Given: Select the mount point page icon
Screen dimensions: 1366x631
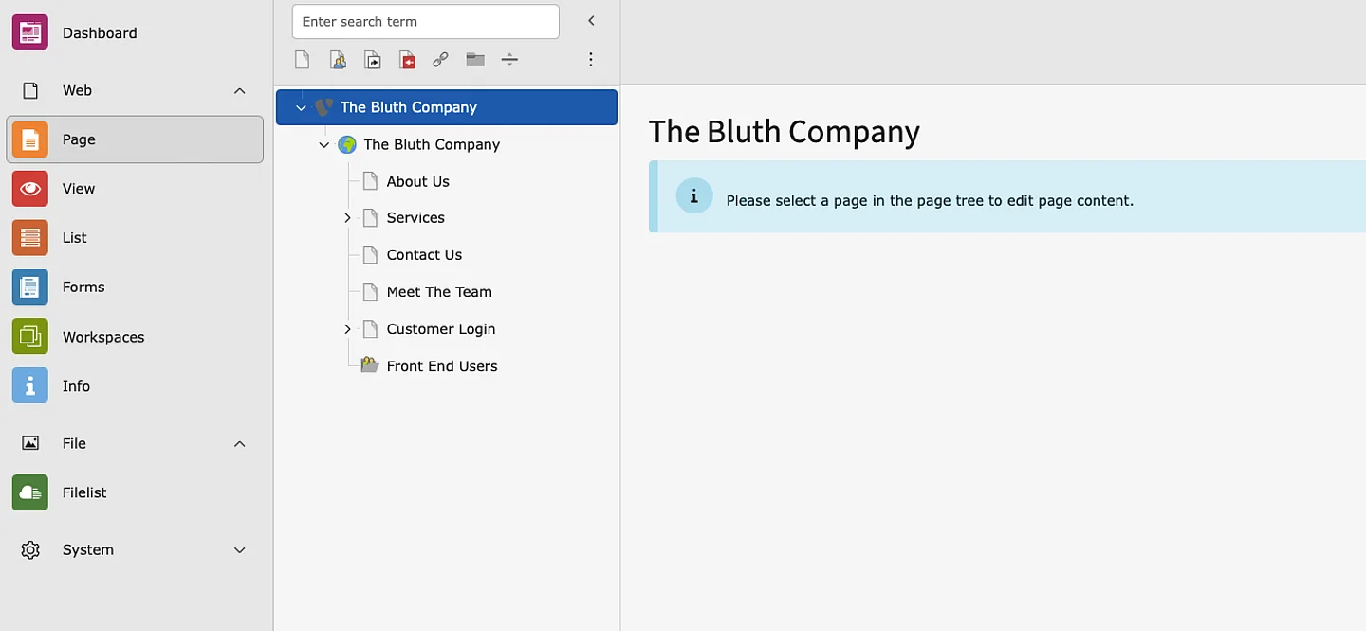Looking at the screenshot, I should tap(407, 59).
